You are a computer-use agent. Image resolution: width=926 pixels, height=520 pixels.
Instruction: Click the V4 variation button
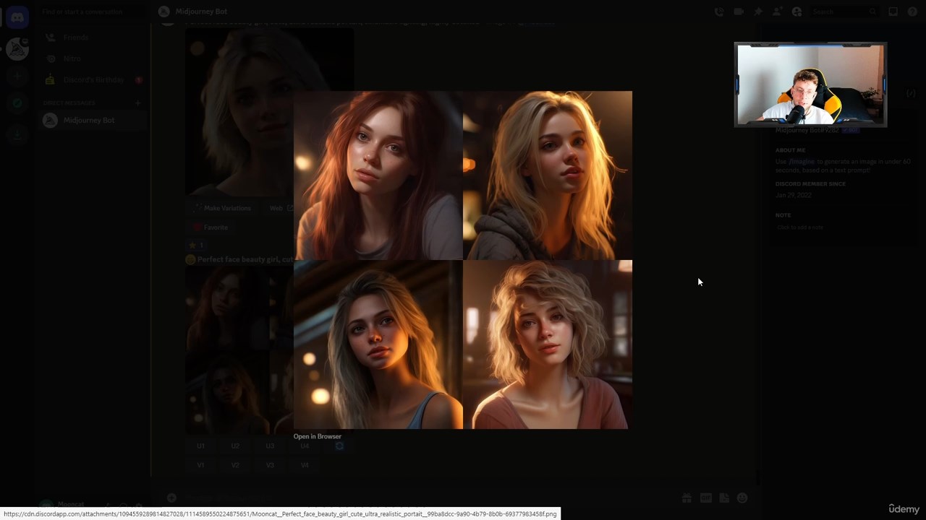coord(305,465)
